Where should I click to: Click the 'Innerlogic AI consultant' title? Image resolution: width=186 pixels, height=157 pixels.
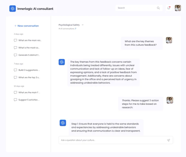point(35,9)
